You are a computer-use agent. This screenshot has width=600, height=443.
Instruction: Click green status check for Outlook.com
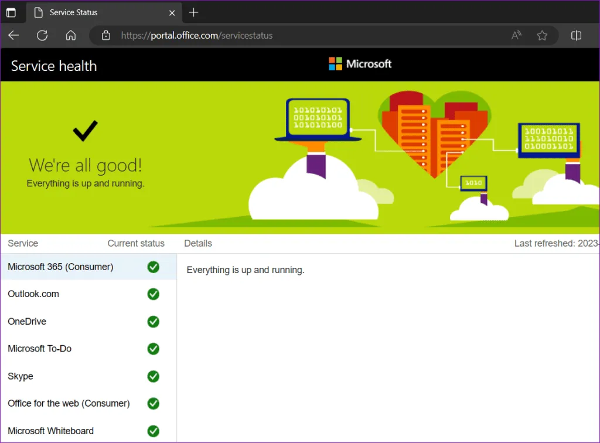[154, 294]
